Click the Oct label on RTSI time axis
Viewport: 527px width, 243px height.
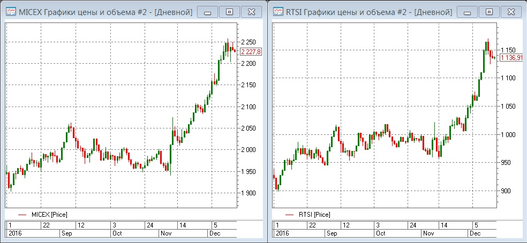[381, 233]
